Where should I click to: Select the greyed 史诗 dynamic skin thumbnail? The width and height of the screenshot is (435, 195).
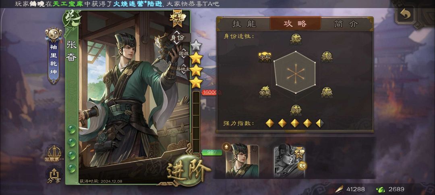point(289,161)
